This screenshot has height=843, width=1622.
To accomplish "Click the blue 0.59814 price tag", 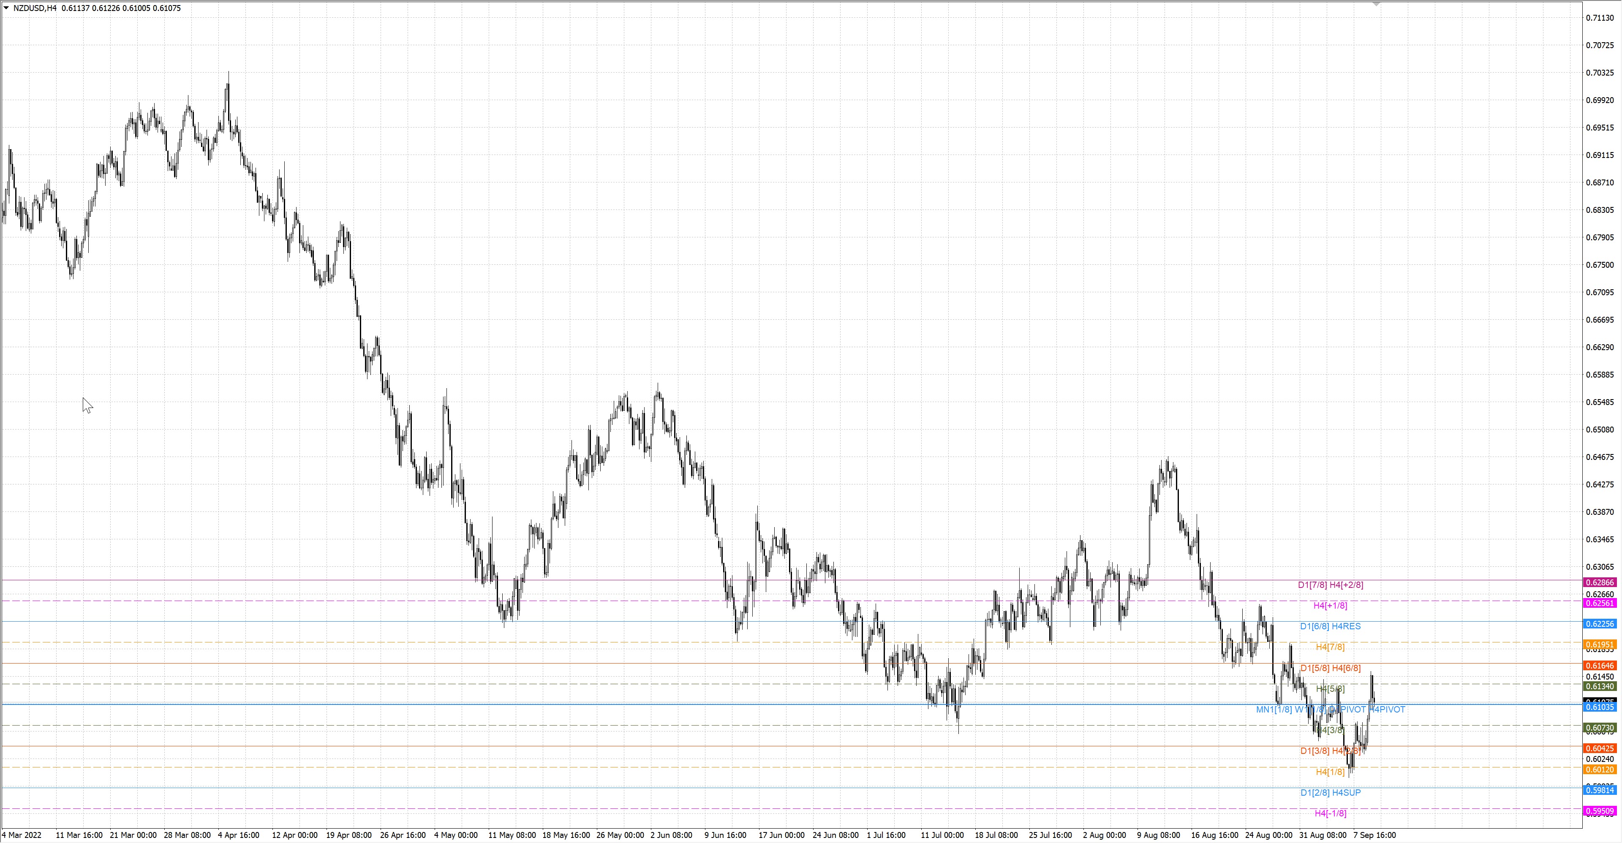I will [x=1599, y=790].
